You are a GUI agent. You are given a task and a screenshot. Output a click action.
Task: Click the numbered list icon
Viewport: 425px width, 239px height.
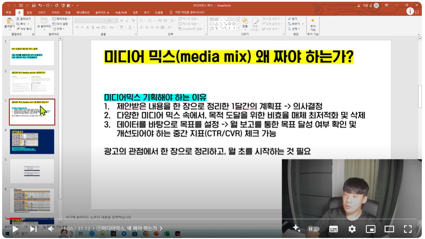coord(150,21)
